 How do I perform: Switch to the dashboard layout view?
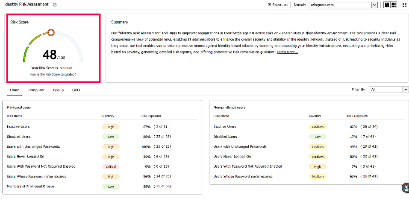tap(387, 5)
